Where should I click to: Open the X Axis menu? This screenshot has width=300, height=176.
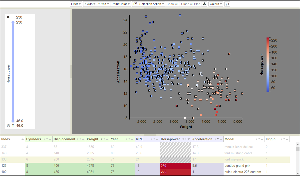coord(90,4)
